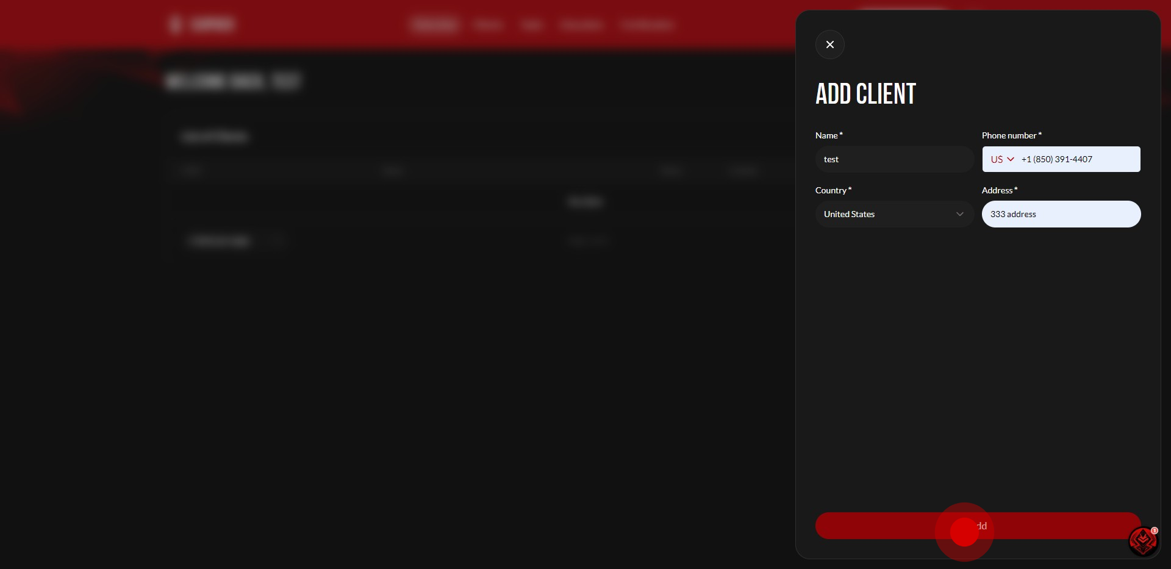Viewport: 1171px width, 569px height.
Task: Focus the Name field containing test
Action: (x=893, y=159)
